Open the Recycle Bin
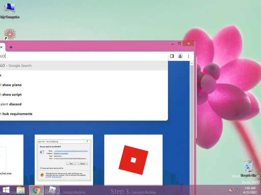The image size is (261, 195). pyautogui.click(x=248, y=169)
